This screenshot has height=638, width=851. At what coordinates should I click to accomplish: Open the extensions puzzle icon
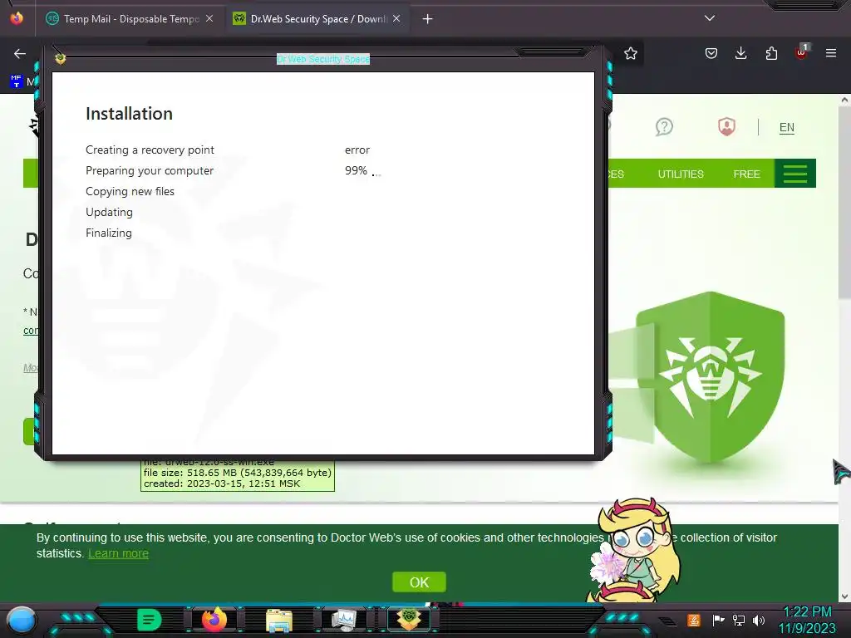771,53
